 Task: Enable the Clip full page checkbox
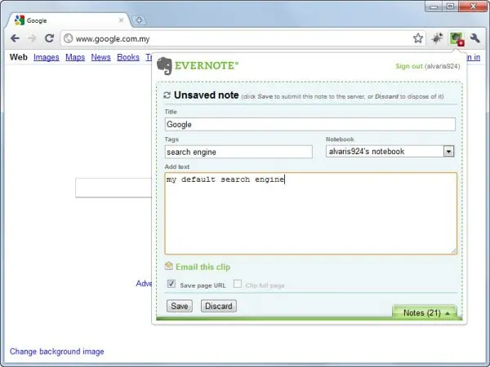(238, 284)
